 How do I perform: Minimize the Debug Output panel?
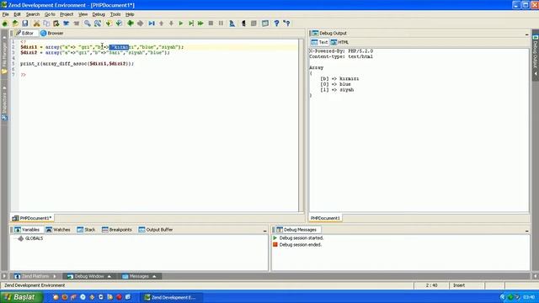pyautogui.click(x=526, y=34)
